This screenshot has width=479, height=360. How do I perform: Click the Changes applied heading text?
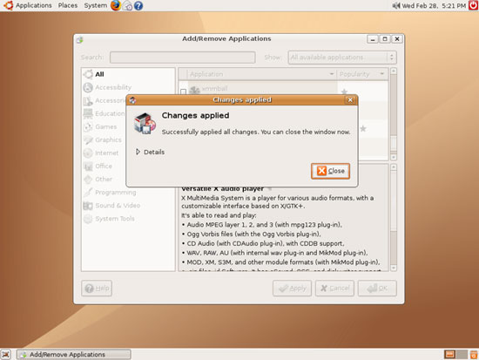tap(195, 115)
